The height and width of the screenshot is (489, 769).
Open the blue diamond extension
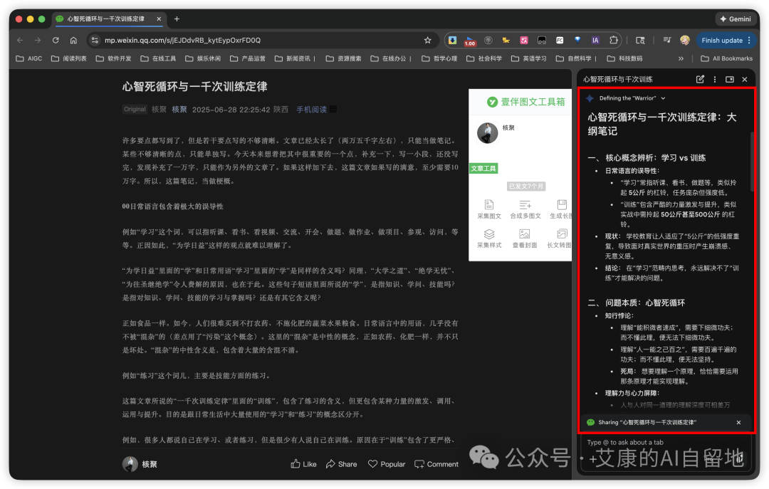click(577, 41)
